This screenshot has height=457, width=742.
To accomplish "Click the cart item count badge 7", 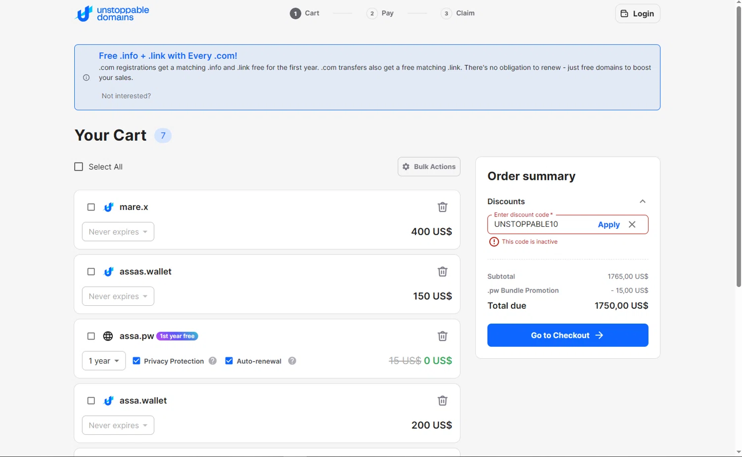I will 163,135.
